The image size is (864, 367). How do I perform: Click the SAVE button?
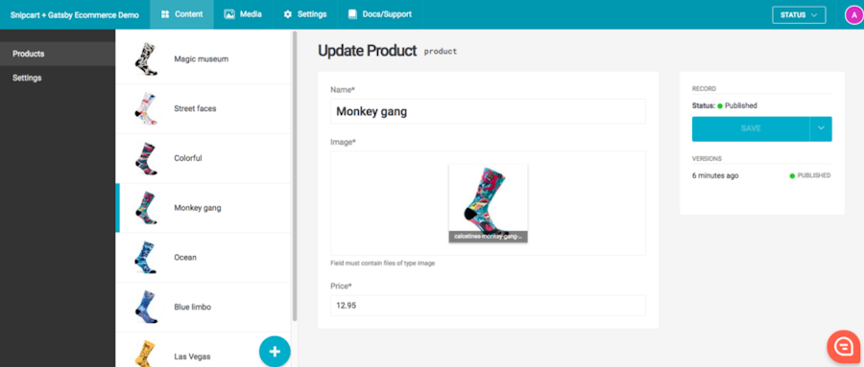click(751, 128)
